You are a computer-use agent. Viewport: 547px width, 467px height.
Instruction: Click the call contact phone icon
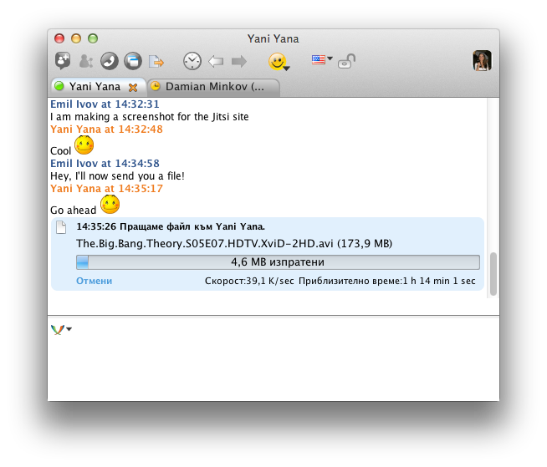tap(110, 61)
